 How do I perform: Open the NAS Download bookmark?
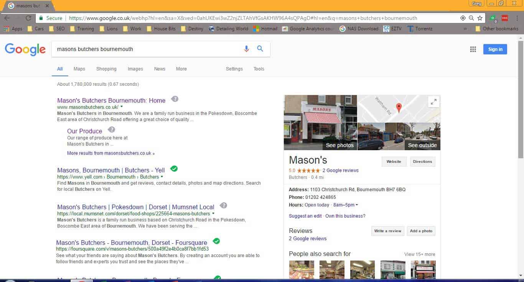click(x=359, y=29)
